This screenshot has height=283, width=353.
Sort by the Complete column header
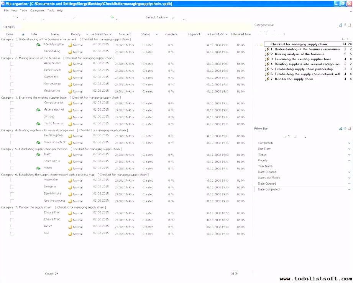tap(171, 35)
